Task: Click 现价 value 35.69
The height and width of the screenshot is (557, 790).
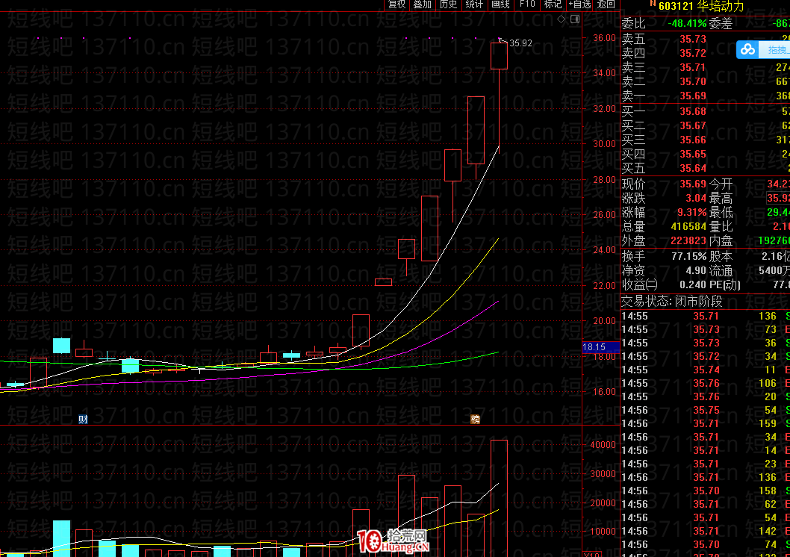Action: (x=693, y=184)
